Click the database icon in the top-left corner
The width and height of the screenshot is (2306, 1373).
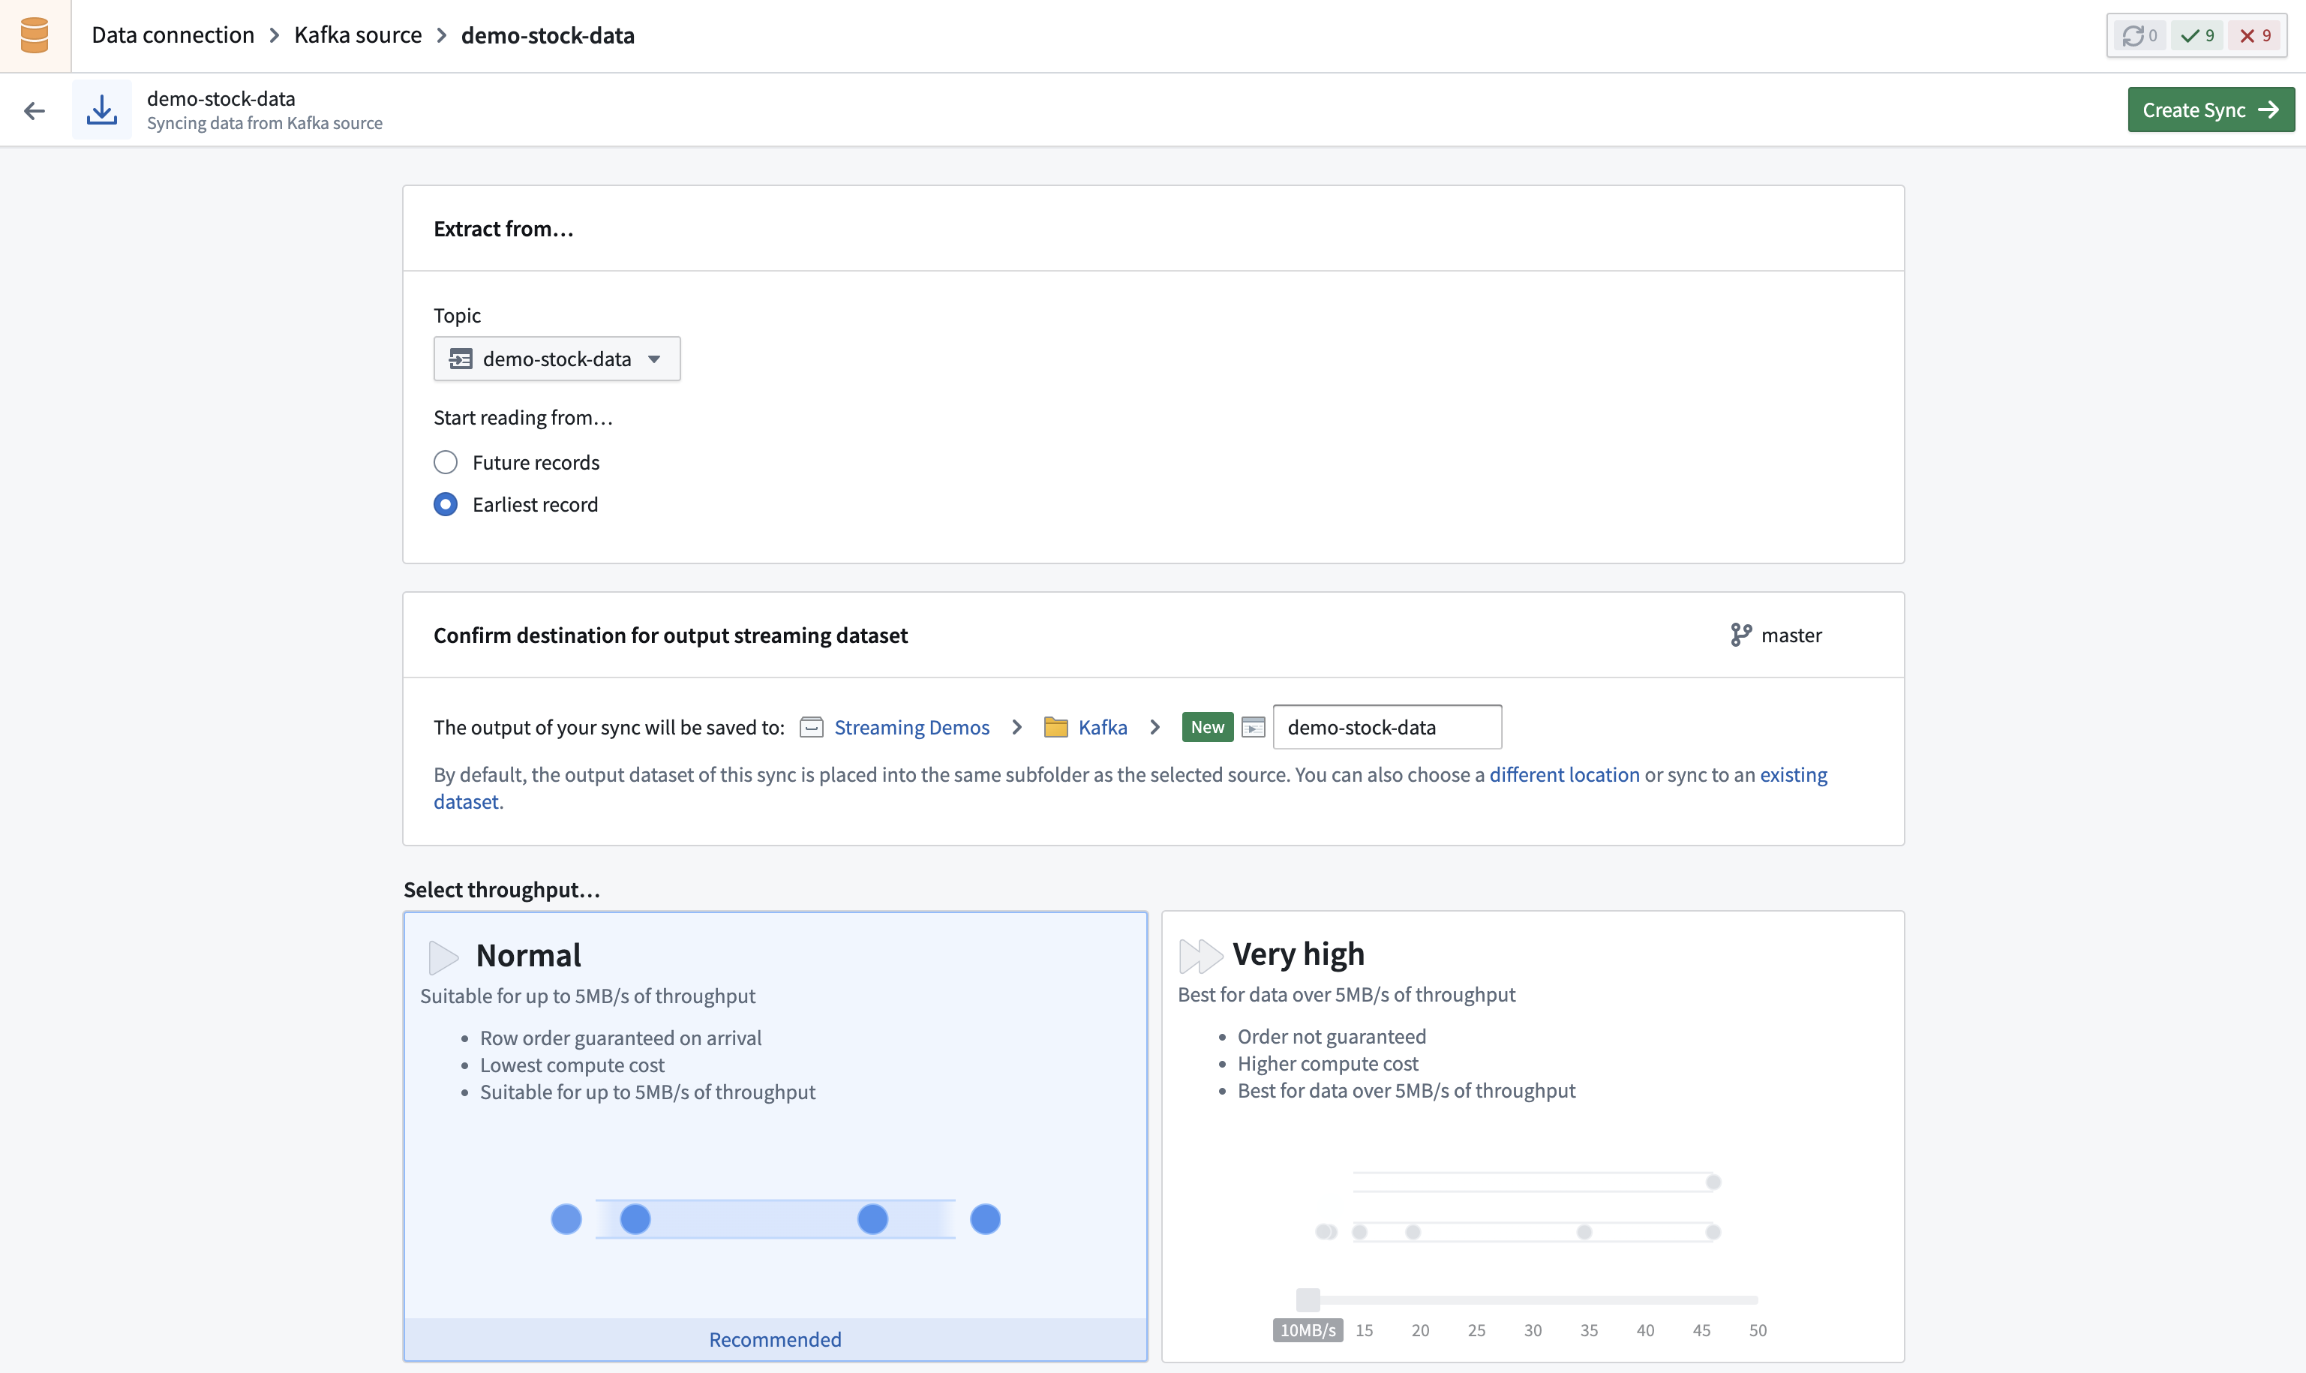pos(35,35)
